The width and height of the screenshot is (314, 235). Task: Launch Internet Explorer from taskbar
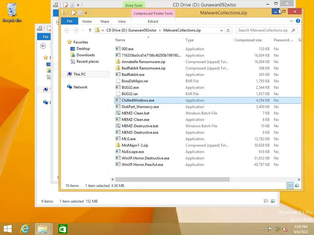(x=25, y=229)
